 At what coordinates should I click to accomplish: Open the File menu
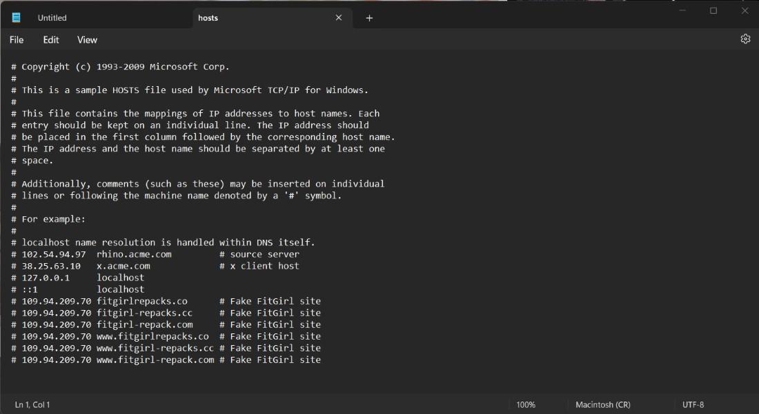click(x=17, y=40)
